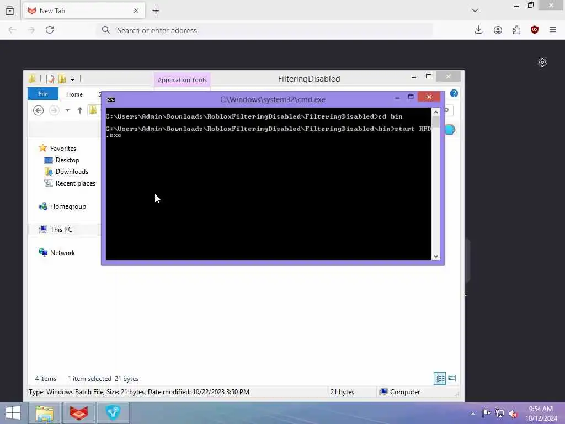565x424 pixels.
Task: Customize Quick Access Toolbar dropdown
Action: [72, 79]
